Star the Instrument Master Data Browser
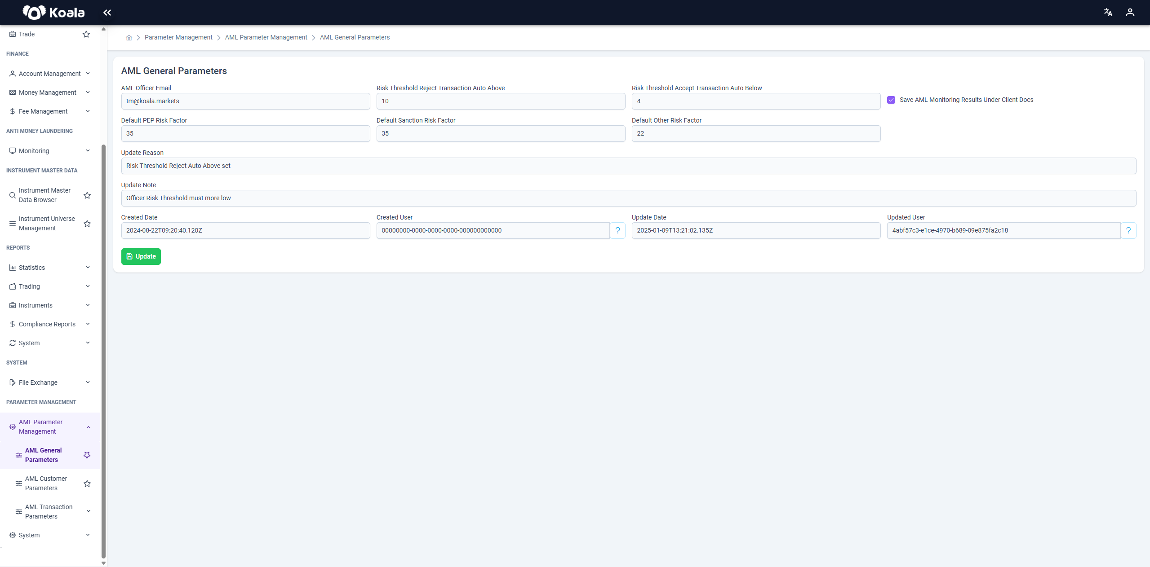This screenshot has height=567, width=1150. tap(87, 195)
